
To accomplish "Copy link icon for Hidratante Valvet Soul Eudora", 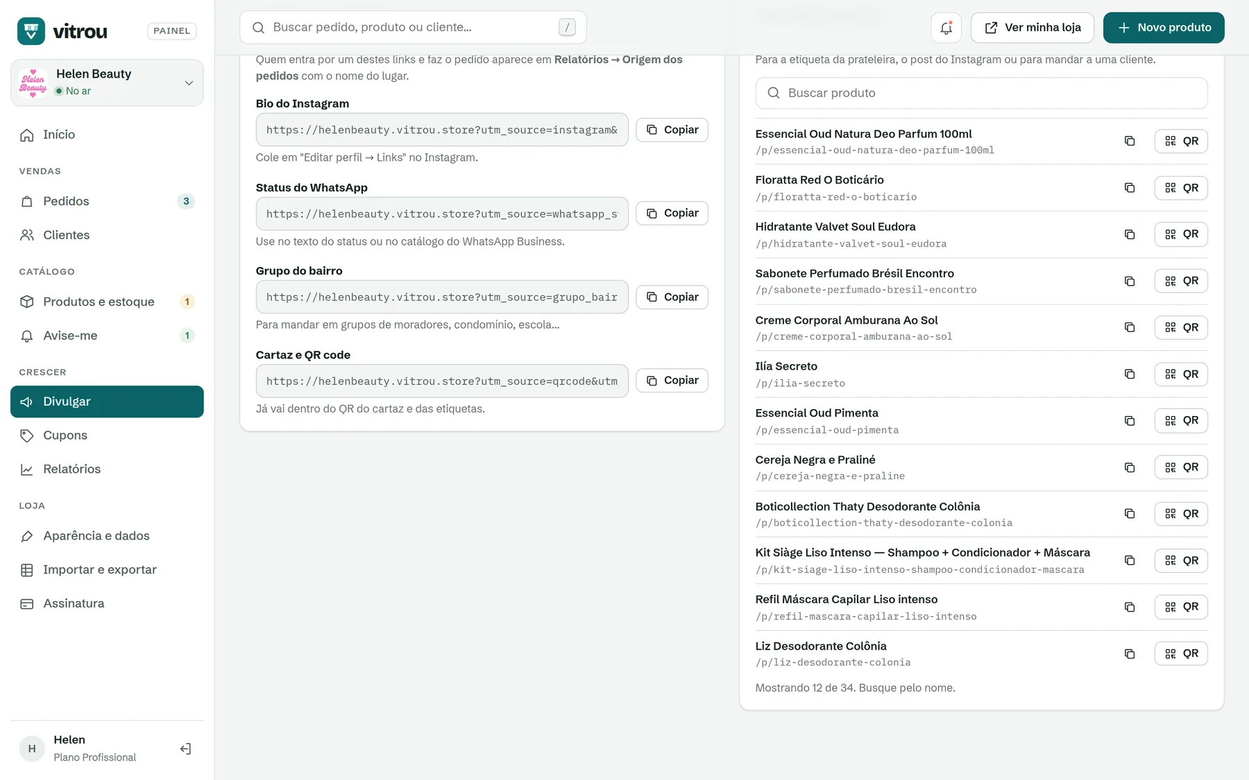I will coord(1130,234).
